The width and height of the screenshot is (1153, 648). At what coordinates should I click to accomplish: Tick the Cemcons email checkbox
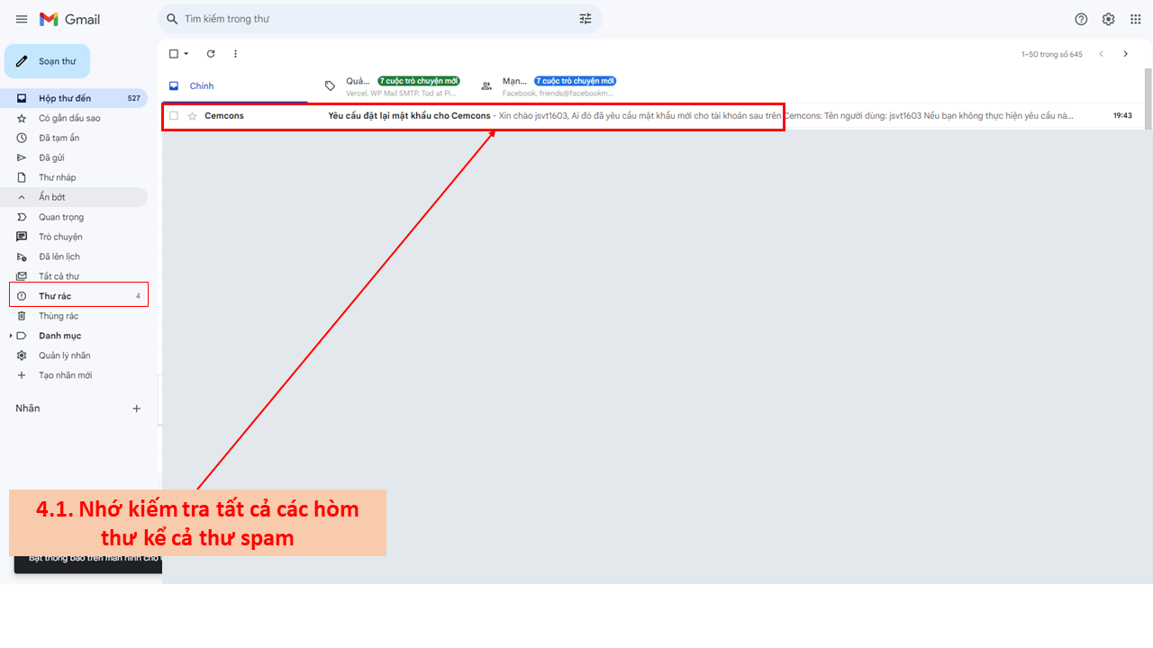174,116
